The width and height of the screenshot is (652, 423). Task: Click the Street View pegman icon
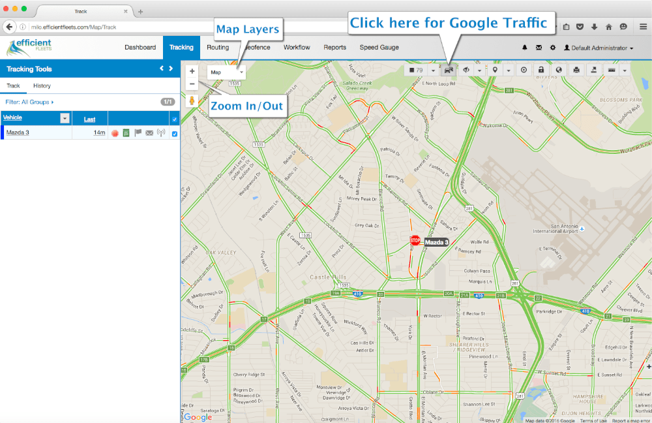(192, 101)
